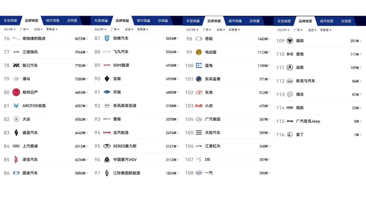Click the 306辆 figure for 一汽
This screenshot has height=206, width=366.
click(263, 173)
